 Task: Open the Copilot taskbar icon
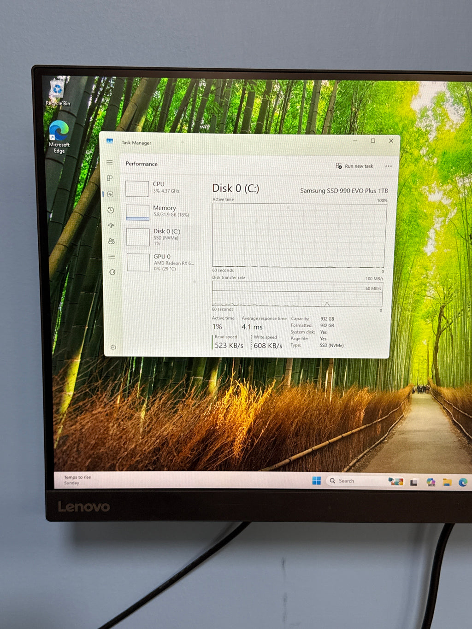pyautogui.click(x=431, y=482)
